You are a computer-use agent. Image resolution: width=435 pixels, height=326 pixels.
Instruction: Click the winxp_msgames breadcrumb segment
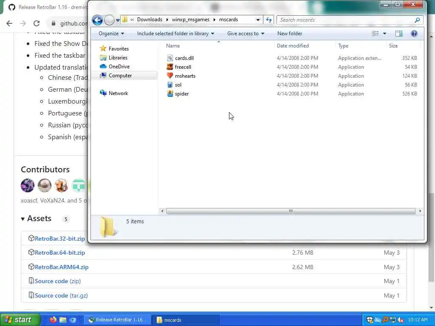(x=191, y=20)
